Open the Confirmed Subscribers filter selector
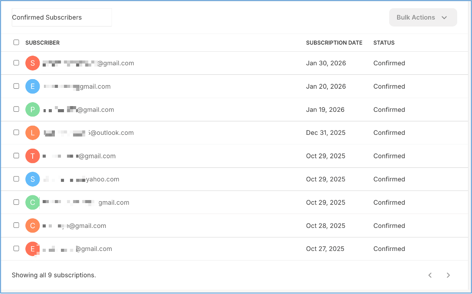The width and height of the screenshot is (472, 294). [61, 17]
